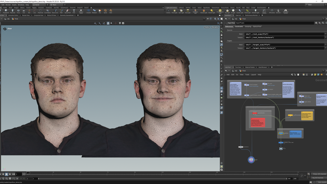
Task: Select the L-System shelf tool
Action: [88, 11]
